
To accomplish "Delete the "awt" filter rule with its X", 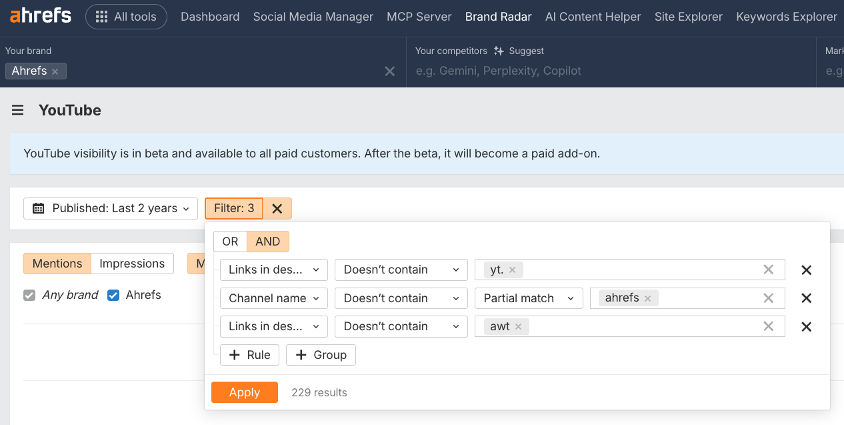I will click(x=806, y=326).
